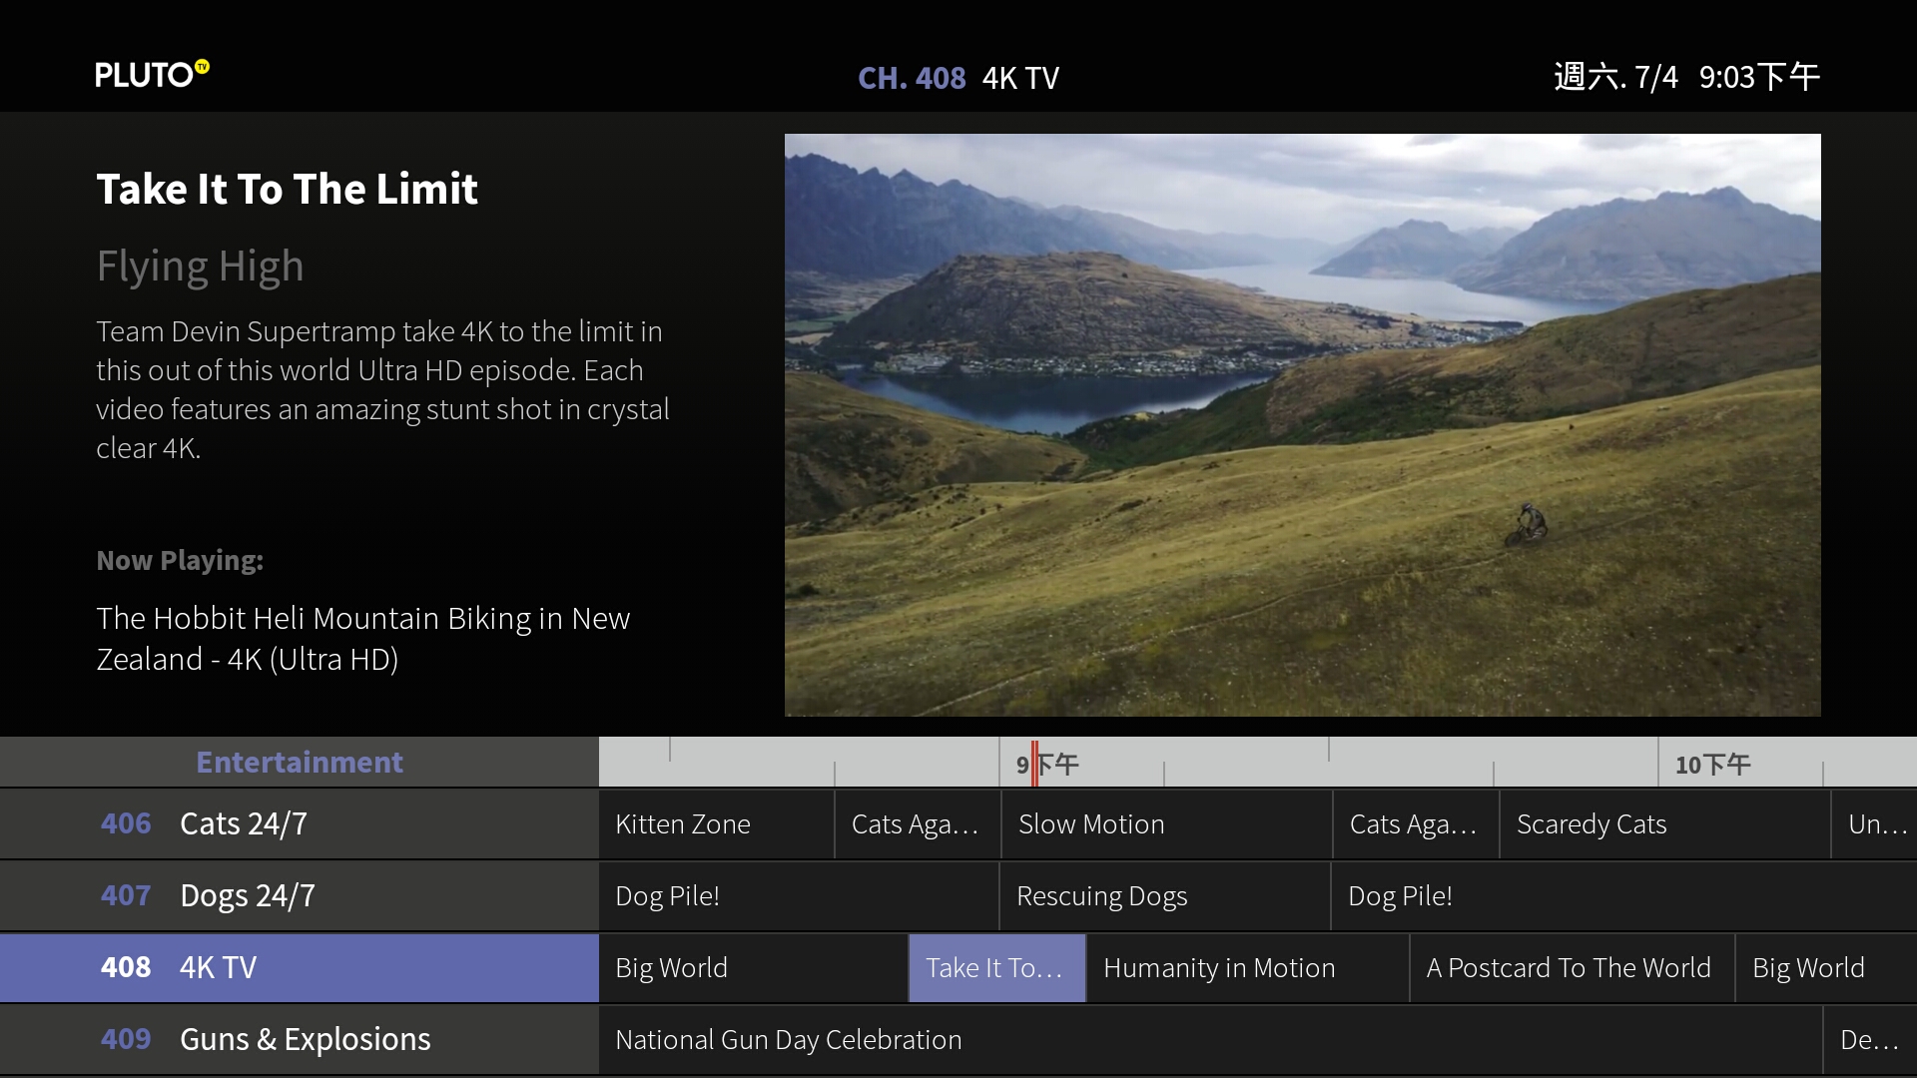Select A Postcard To The World
The height and width of the screenshot is (1078, 1917).
pyautogui.click(x=1572, y=967)
